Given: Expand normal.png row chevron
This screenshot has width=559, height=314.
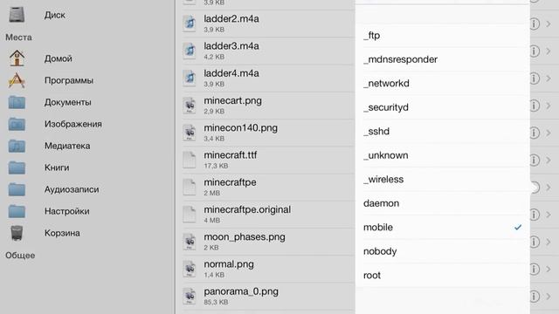Looking at the screenshot, I should [x=549, y=270].
